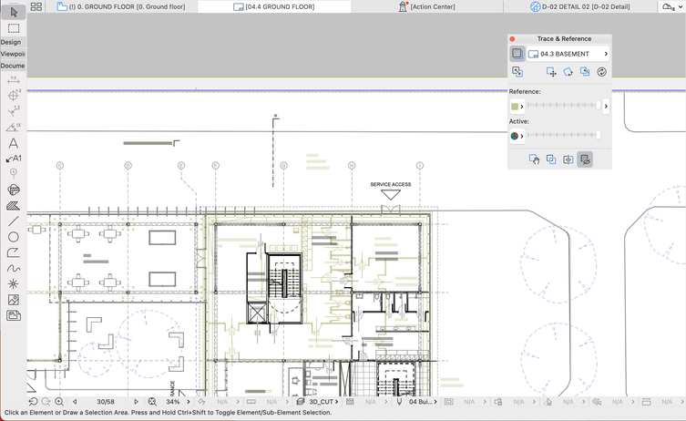Screen dimensions: 686x421
Task: Toggle Trace Reference on/off button
Action: click(517, 54)
